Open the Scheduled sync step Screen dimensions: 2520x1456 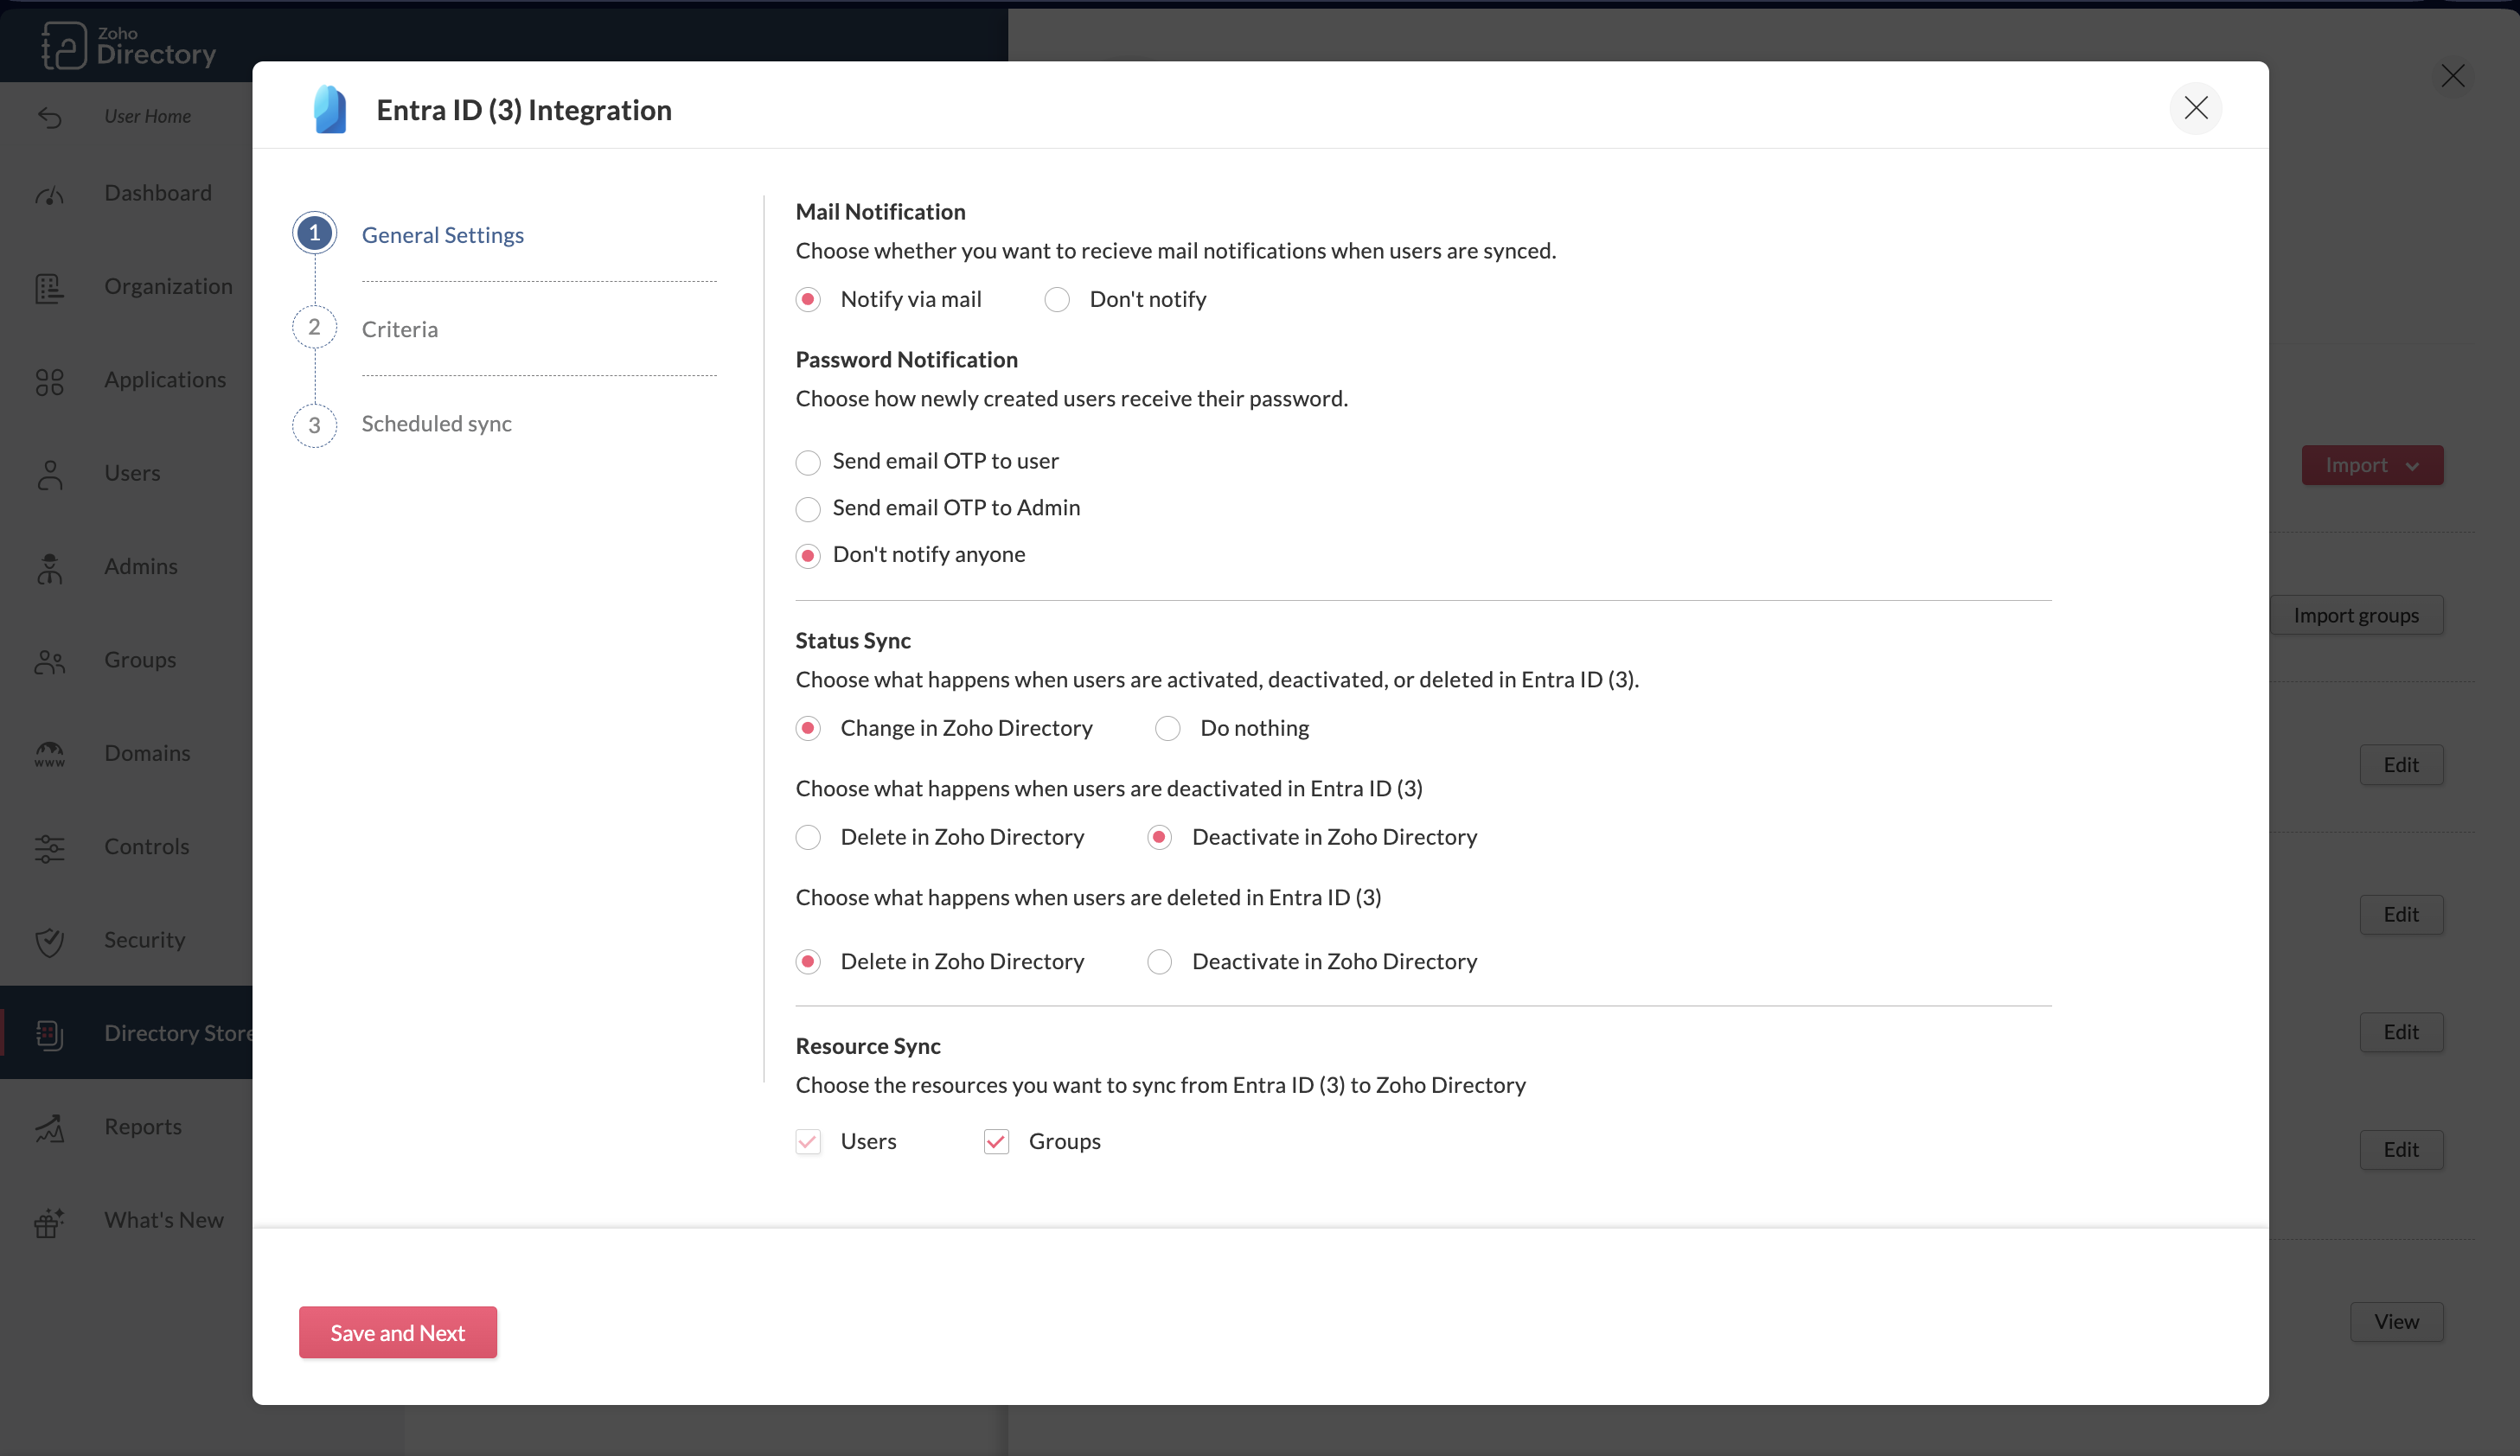pyautogui.click(x=436, y=424)
